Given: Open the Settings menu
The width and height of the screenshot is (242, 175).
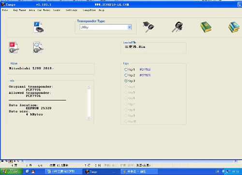Looking at the screenshot, I should click(71, 10).
